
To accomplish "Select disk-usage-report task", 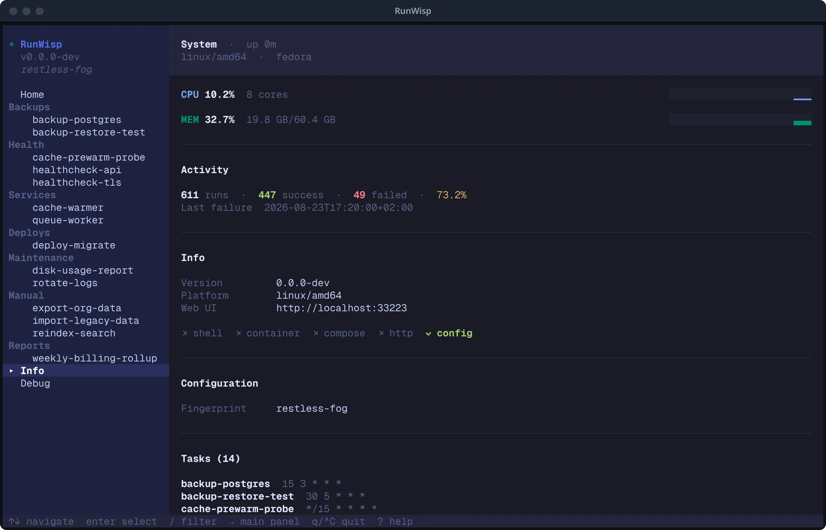I will click(x=83, y=271).
